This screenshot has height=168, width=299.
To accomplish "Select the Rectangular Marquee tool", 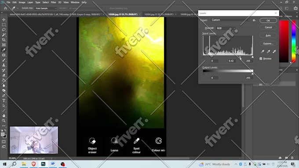I will (x=4, y=25).
